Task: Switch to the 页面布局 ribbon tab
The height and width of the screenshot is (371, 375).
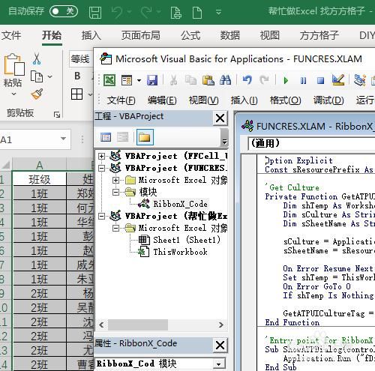Action: [141, 35]
